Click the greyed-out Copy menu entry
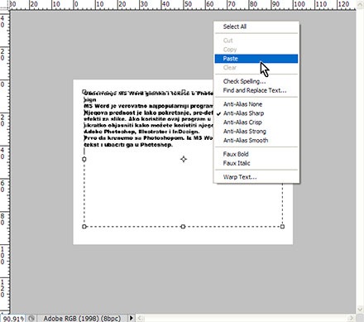This screenshot has height=322, width=364. [x=256, y=50]
